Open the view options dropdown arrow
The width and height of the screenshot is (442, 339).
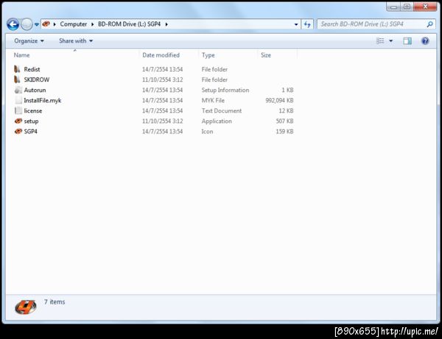click(391, 41)
